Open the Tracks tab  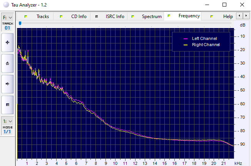[x=35, y=17]
